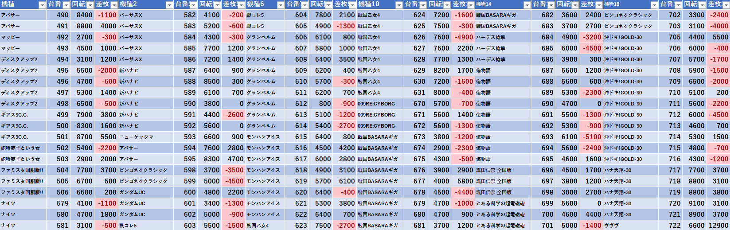Open 回転 filter above 3600 beside 682
730x230 pixels.
click(x=575, y=5)
